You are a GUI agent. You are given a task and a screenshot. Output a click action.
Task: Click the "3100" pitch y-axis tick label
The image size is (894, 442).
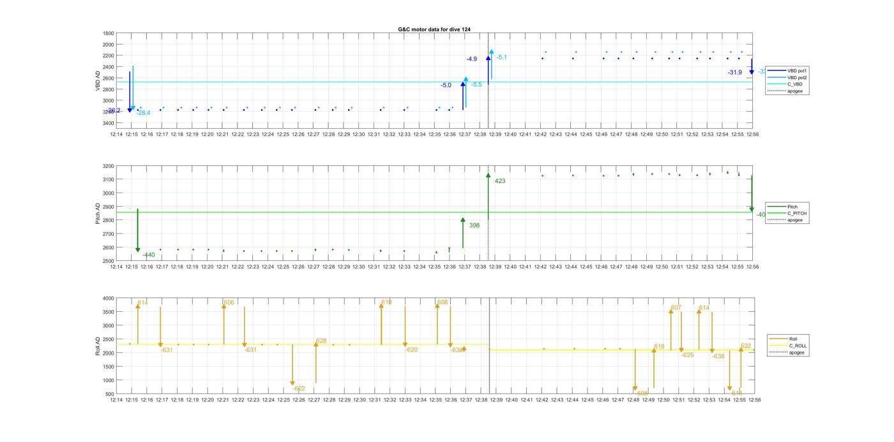[109, 180]
